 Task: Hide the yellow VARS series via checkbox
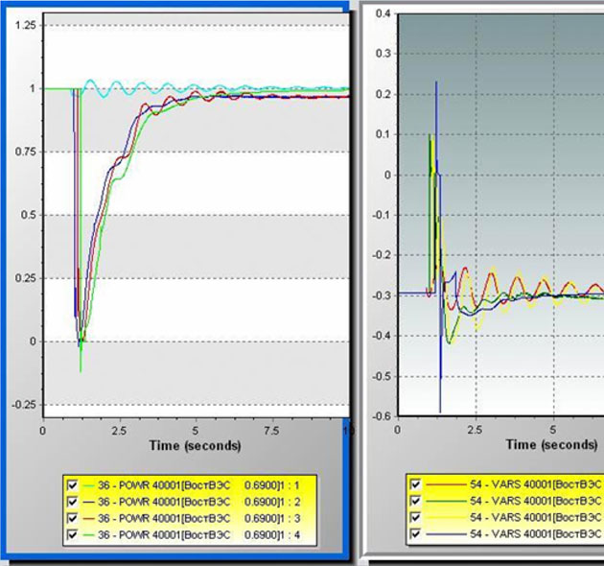[415, 516]
